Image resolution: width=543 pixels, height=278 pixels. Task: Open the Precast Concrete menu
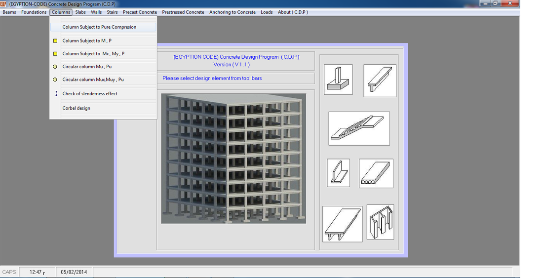coord(140,12)
